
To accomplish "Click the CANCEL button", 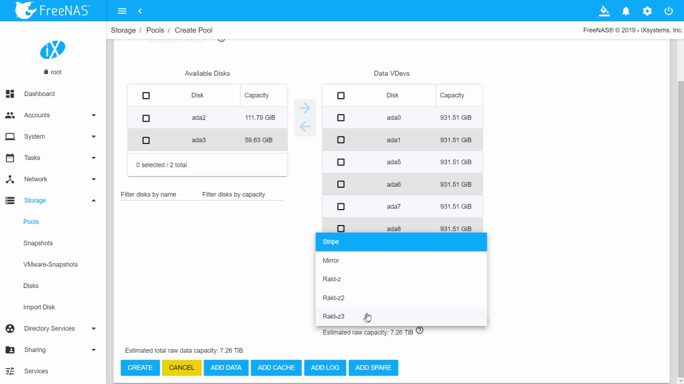I will coord(181,367).
